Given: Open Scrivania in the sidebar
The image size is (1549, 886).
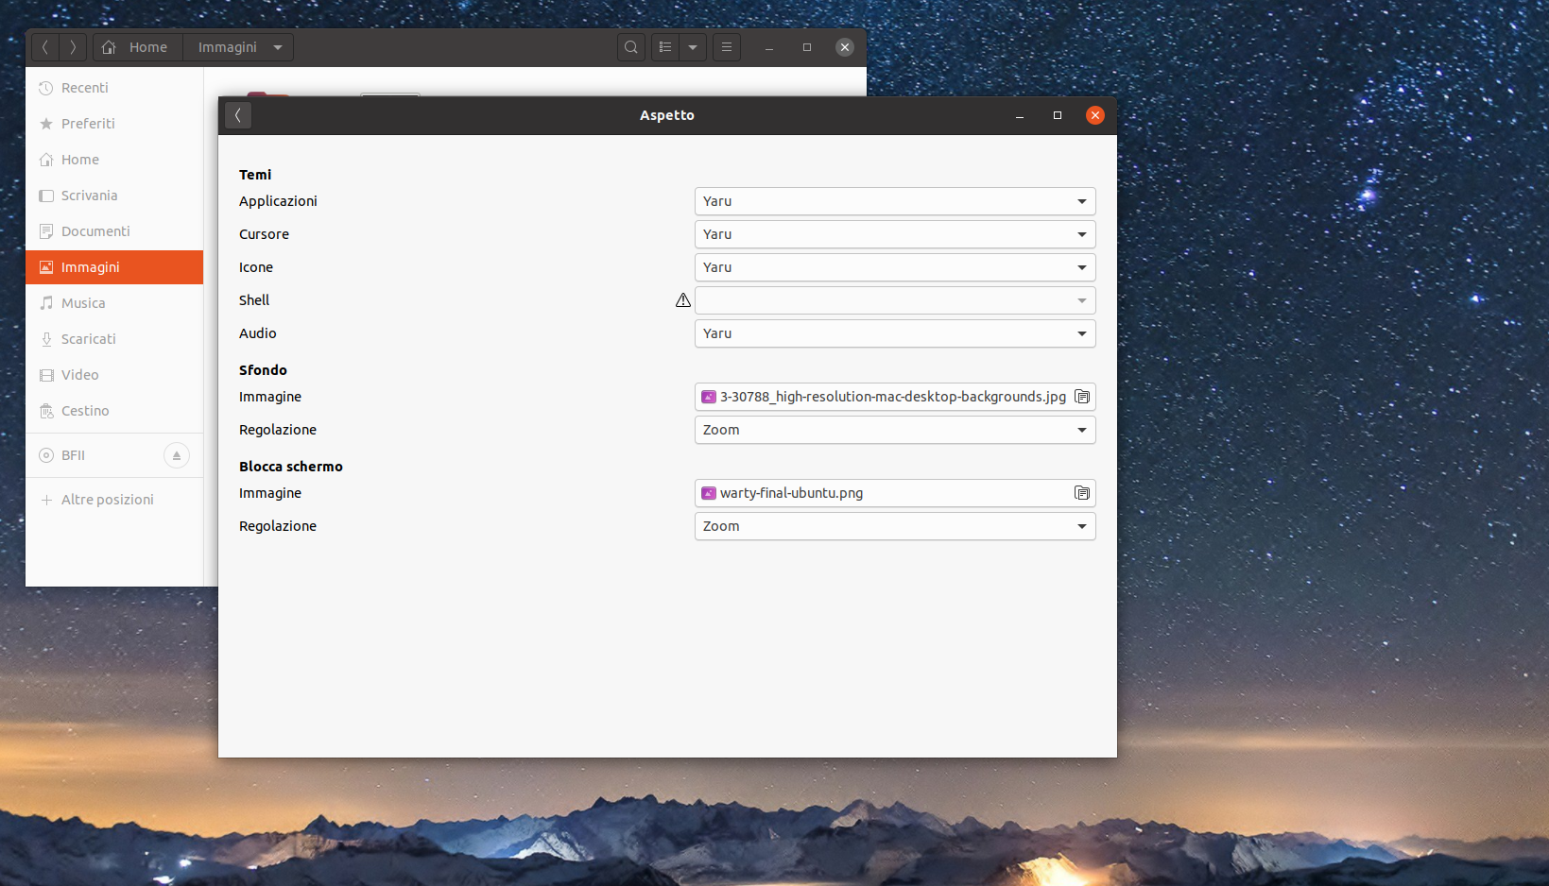Looking at the screenshot, I should pos(114,196).
